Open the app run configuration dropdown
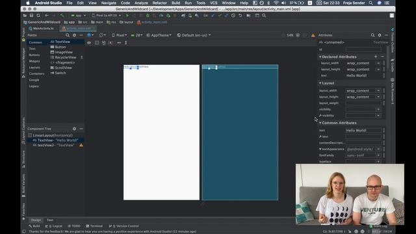The height and width of the screenshot is (234, 416). coord(78,16)
